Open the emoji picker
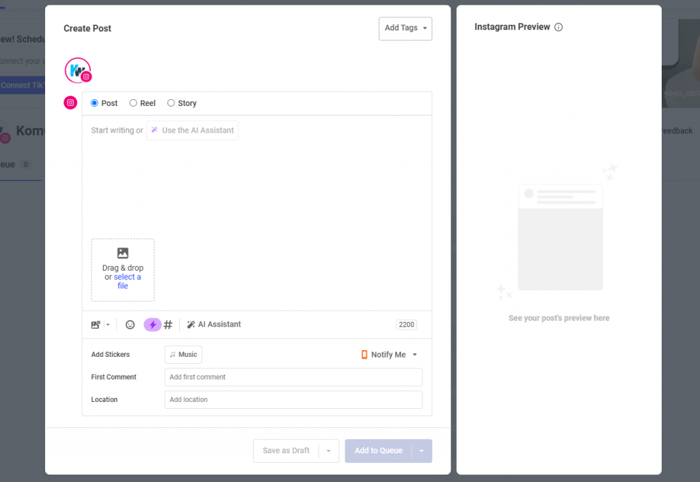 (130, 325)
